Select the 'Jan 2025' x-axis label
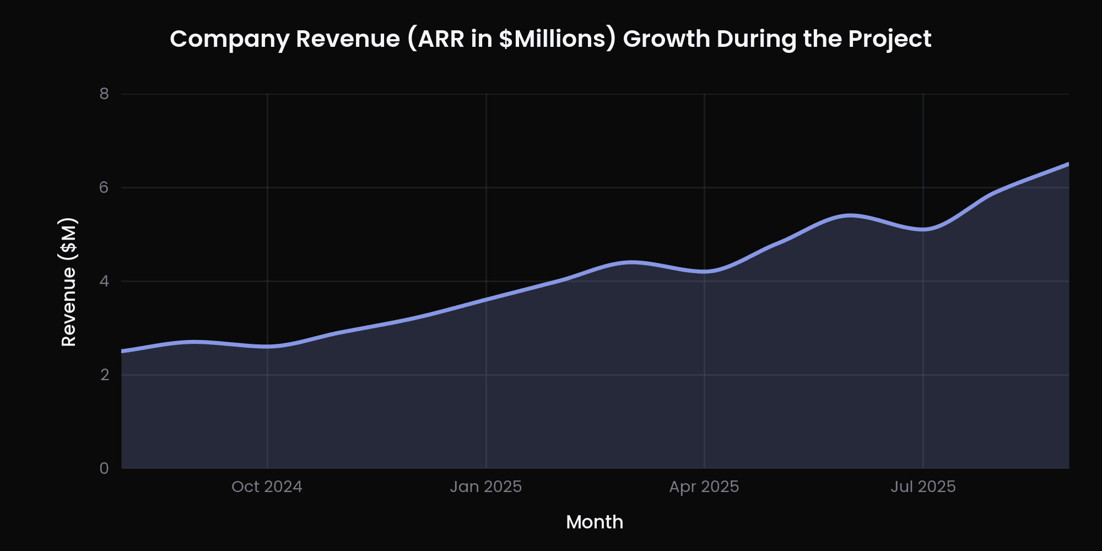The height and width of the screenshot is (551, 1102). (x=486, y=487)
